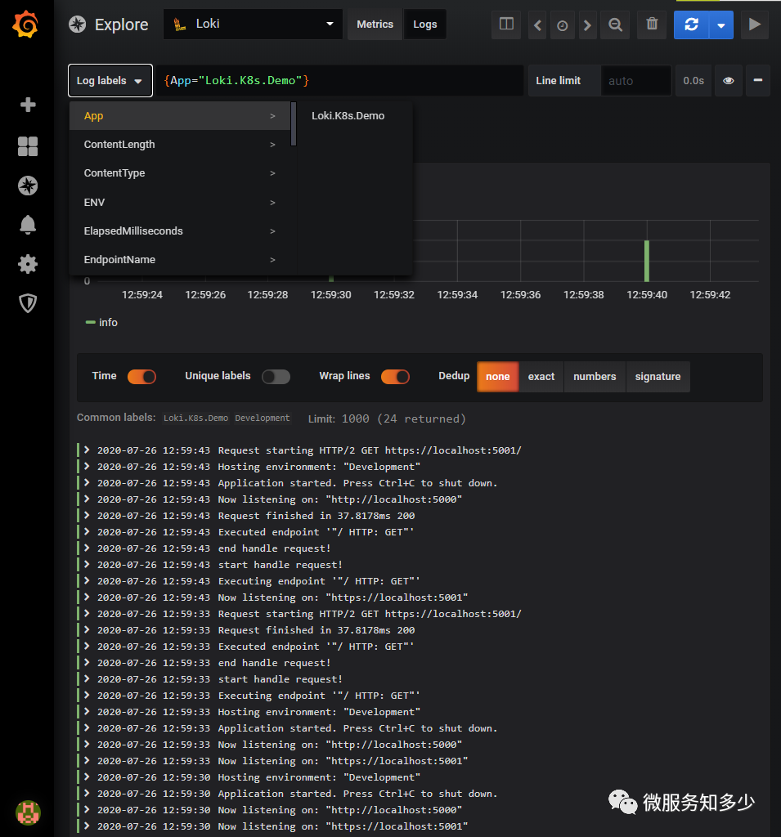Click the Loki.K8s.Demo common label
Screen dimensions: 781x837
(195, 418)
